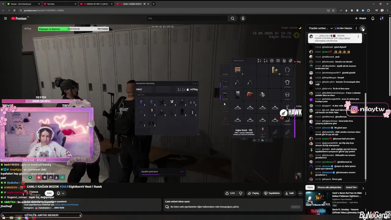The image size is (391, 220).
Task: Go back in the browser
Action: pyautogui.click(x=3, y=10)
